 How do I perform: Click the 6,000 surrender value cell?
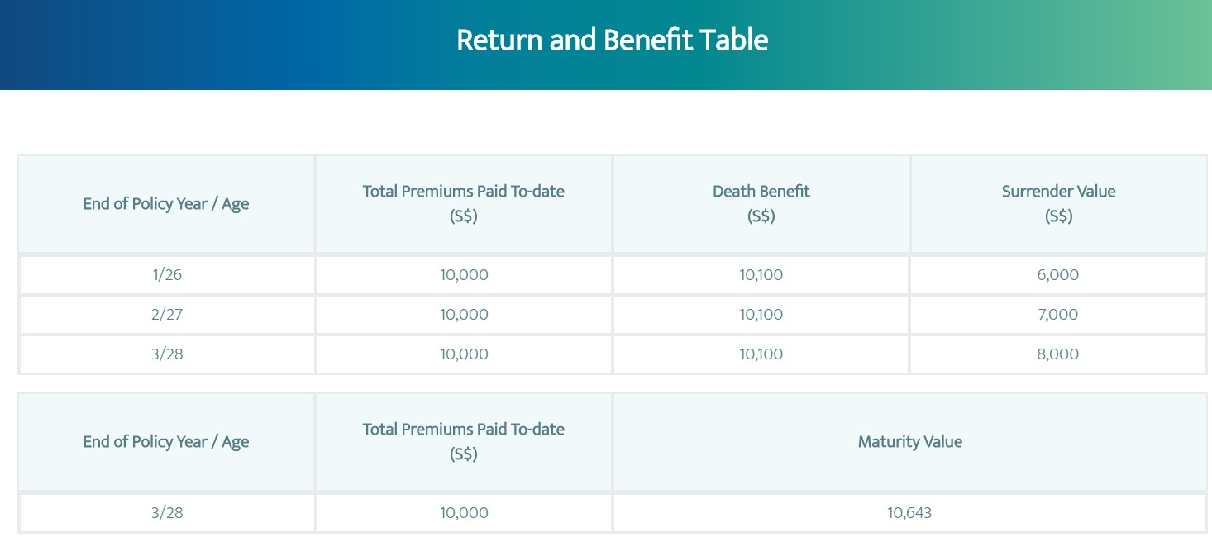tap(1059, 275)
